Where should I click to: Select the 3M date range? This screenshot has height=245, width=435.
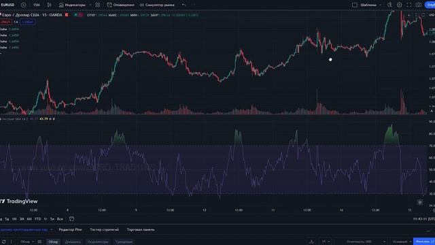point(22,219)
